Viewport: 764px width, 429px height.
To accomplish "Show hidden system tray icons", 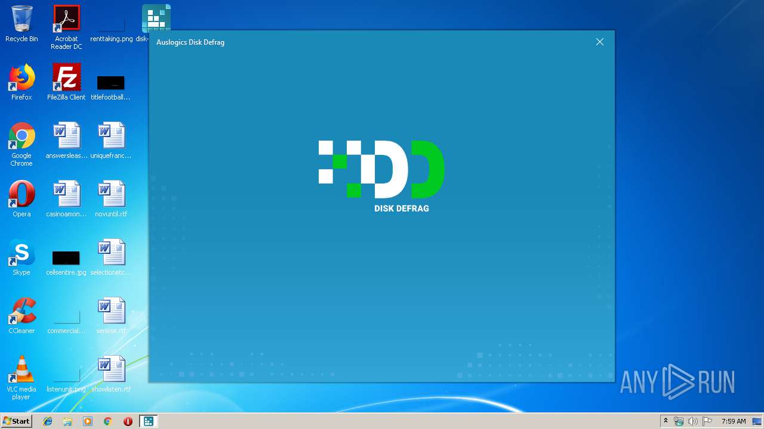I will pos(666,421).
